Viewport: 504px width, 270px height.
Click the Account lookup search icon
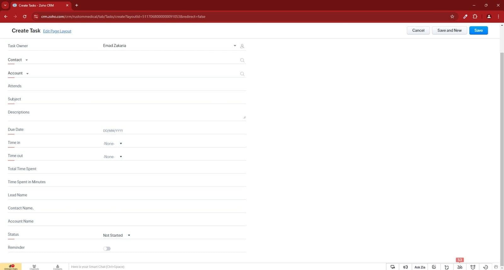(x=242, y=74)
